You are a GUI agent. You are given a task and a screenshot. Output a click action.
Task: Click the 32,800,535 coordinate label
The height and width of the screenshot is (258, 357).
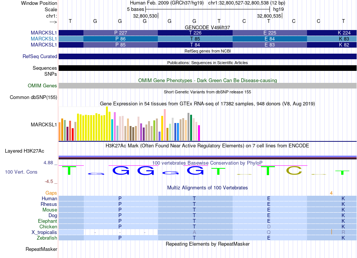click(269, 16)
